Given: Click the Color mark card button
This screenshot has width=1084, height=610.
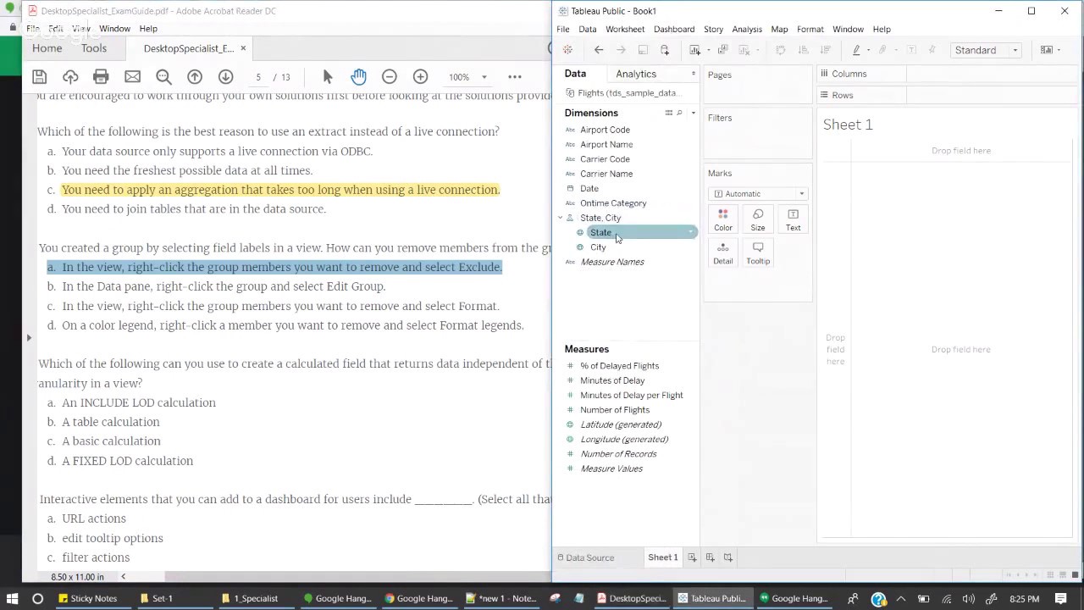Looking at the screenshot, I should [722, 219].
